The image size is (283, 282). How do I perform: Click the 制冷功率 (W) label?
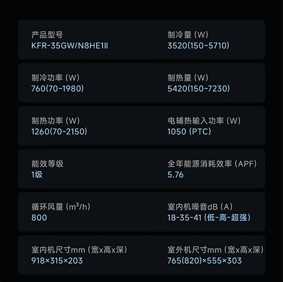pos(55,78)
